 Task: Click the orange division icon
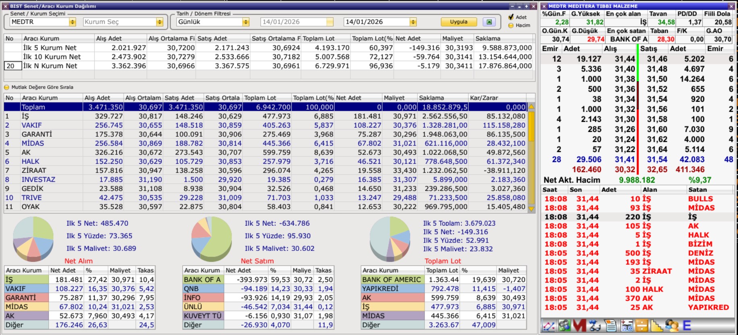click(x=642, y=325)
